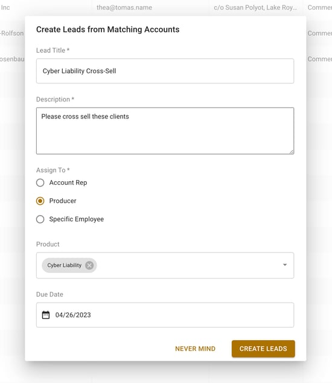Select the Account Rep radio button
The width and height of the screenshot is (332, 383).
click(x=40, y=182)
